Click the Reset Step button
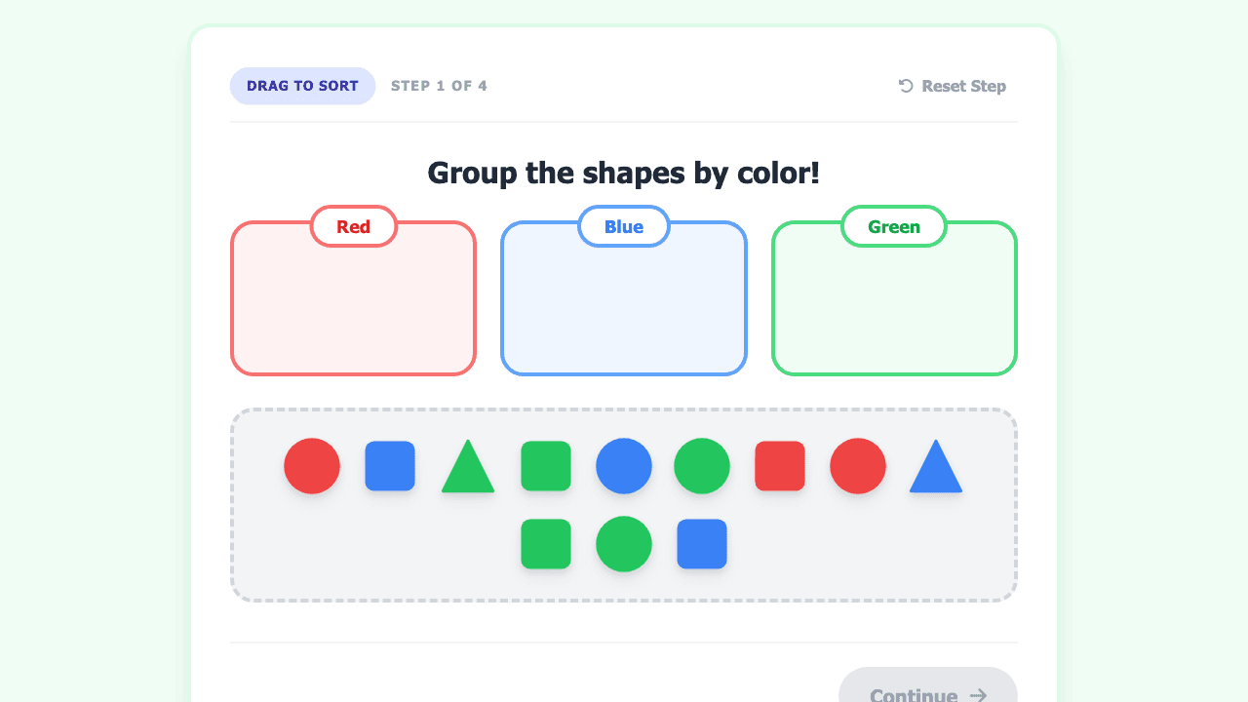The height and width of the screenshot is (702, 1248). 952,86
